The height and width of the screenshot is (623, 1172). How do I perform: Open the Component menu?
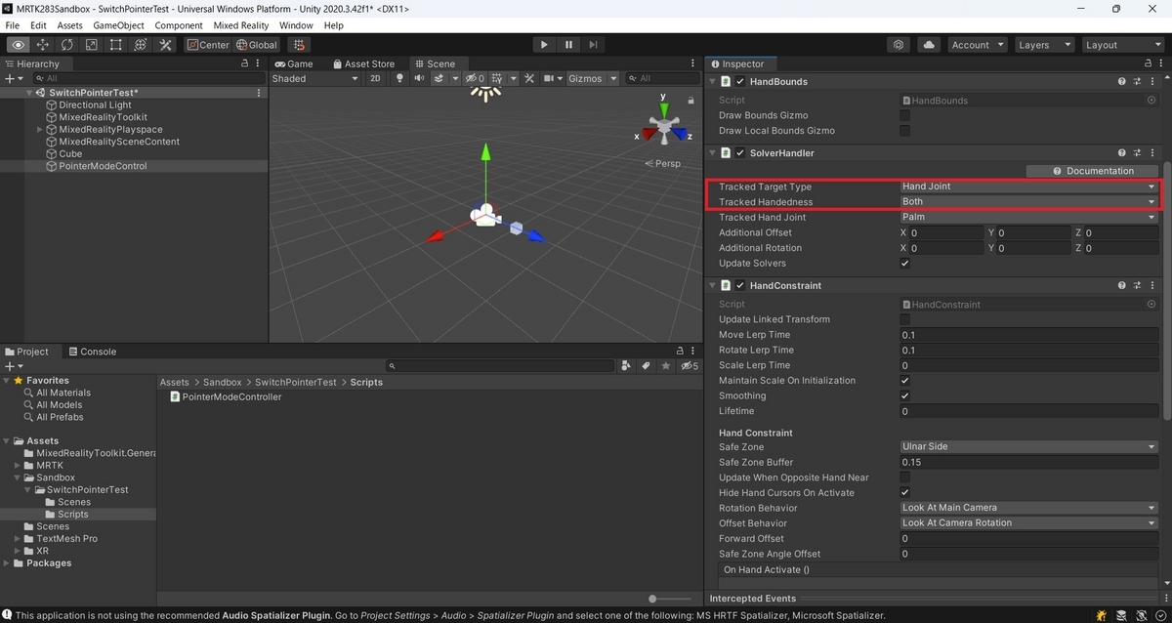click(179, 25)
